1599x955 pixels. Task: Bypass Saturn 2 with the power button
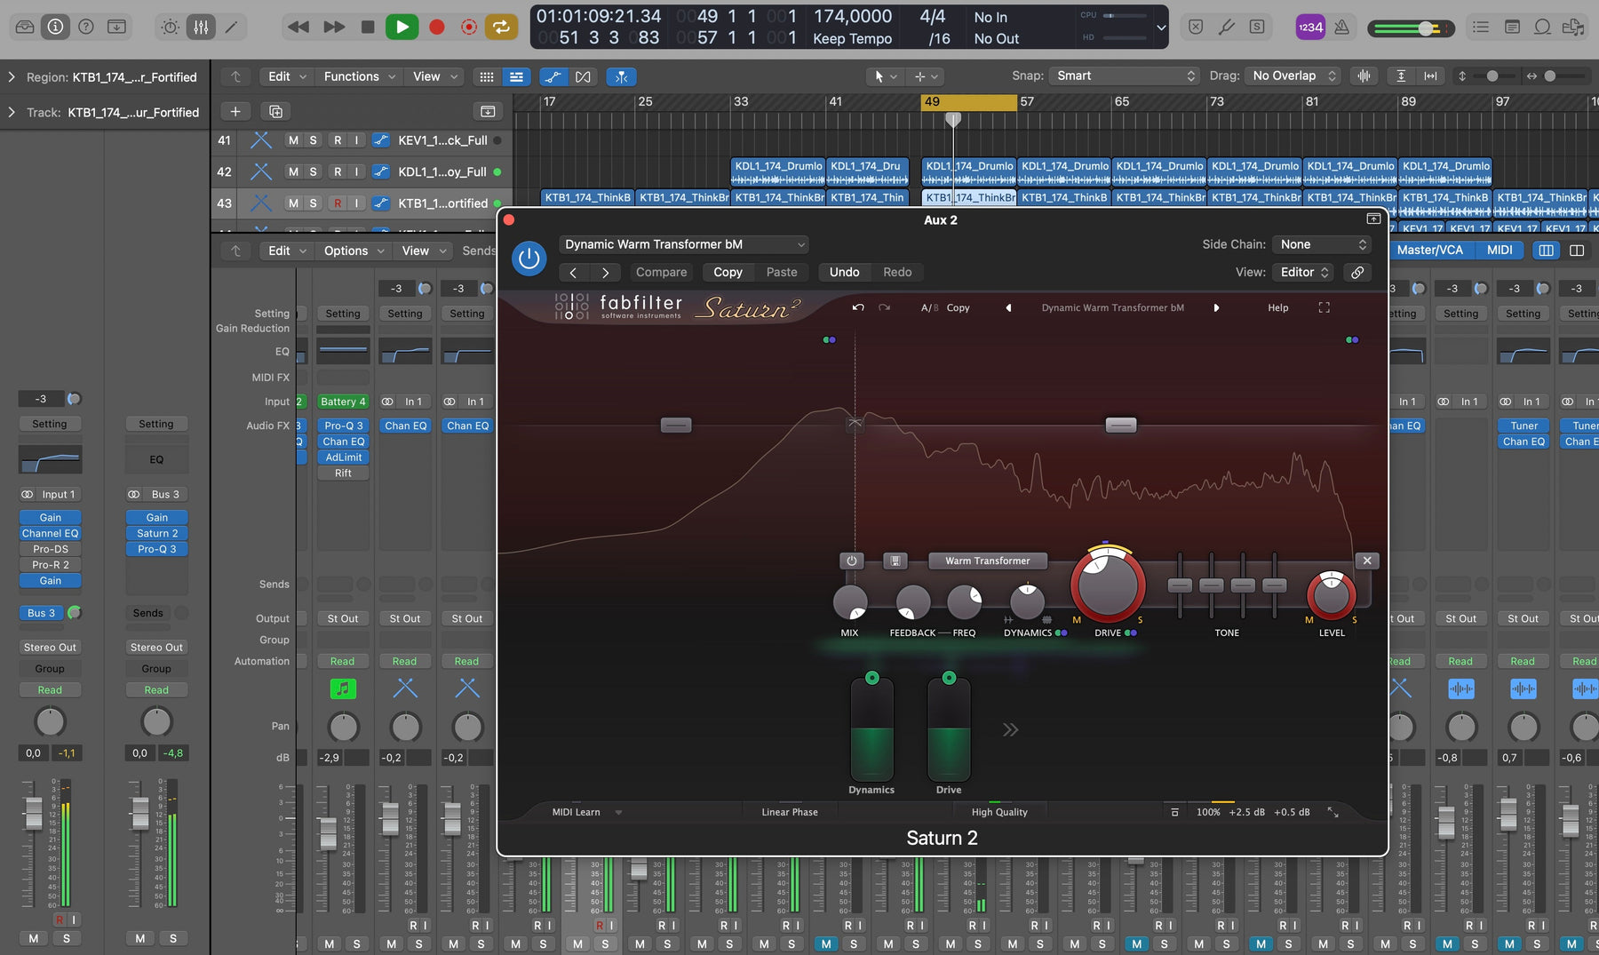click(529, 259)
